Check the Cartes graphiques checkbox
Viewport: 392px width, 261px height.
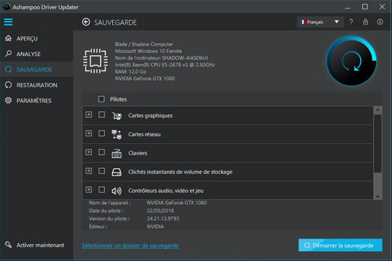(102, 115)
